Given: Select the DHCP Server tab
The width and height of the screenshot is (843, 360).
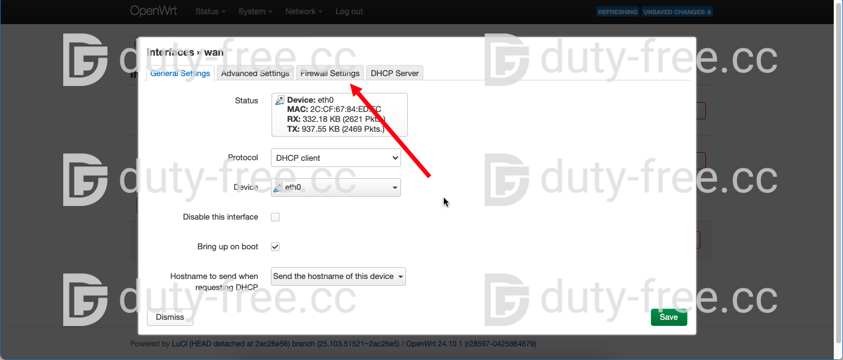Looking at the screenshot, I should tap(394, 73).
